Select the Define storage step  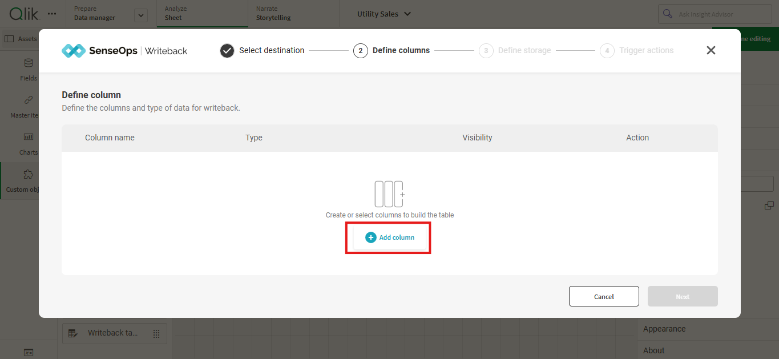(515, 50)
